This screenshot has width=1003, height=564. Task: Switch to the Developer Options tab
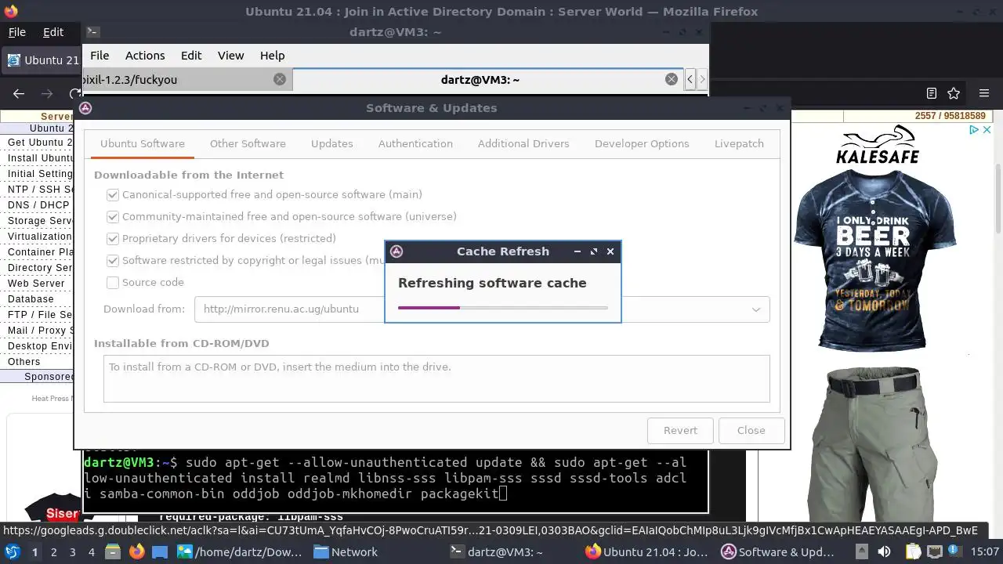642,143
